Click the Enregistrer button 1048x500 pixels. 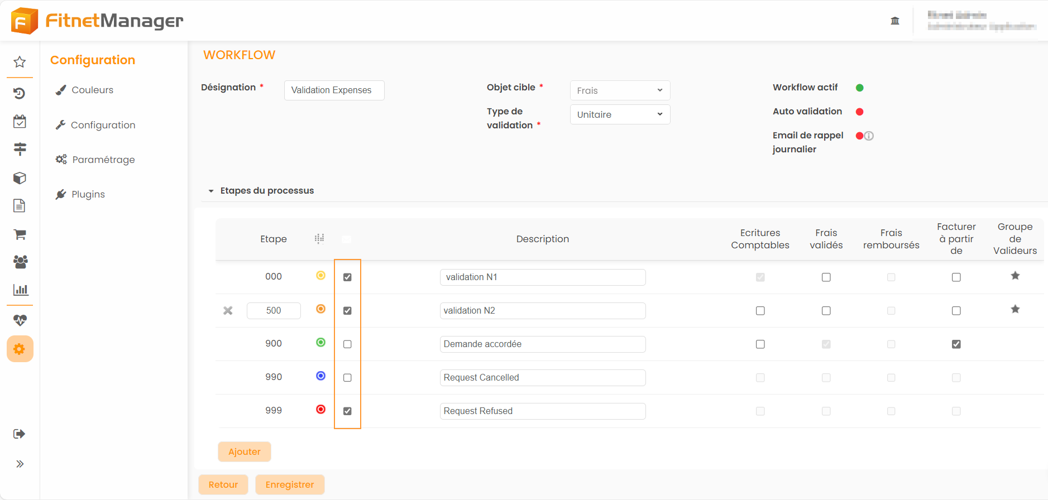[x=289, y=484]
